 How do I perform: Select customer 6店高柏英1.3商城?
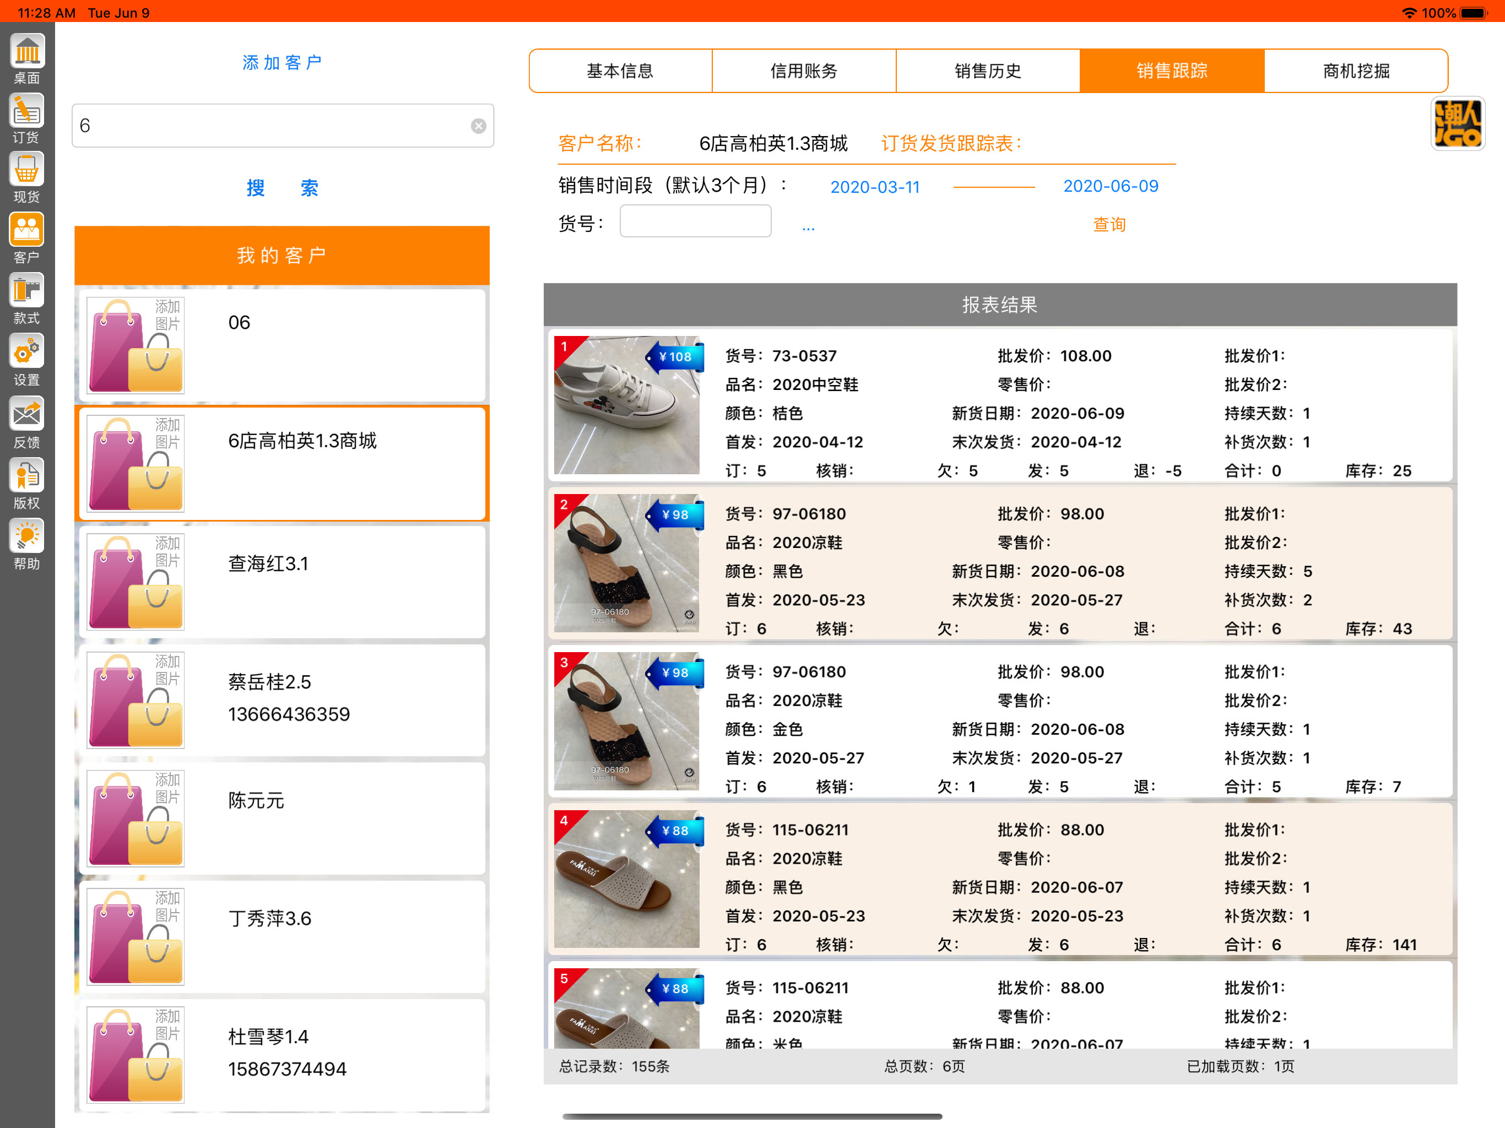[281, 463]
